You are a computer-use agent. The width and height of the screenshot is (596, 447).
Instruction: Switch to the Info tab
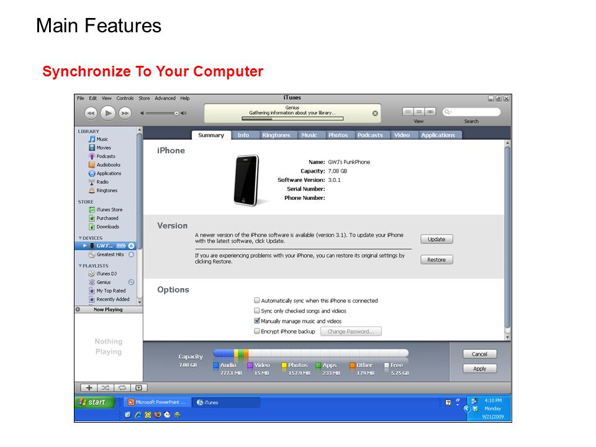pyautogui.click(x=243, y=135)
